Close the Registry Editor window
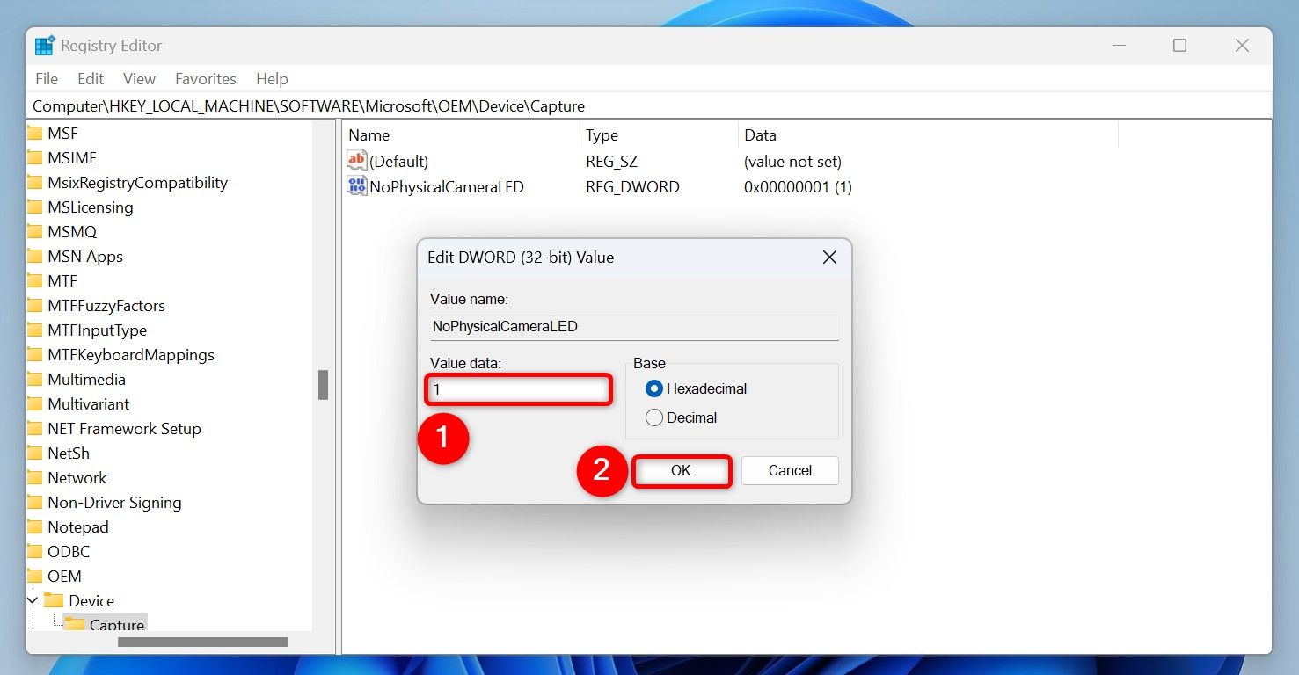The width and height of the screenshot is (1299, 675). click(x=1242, y=46)
